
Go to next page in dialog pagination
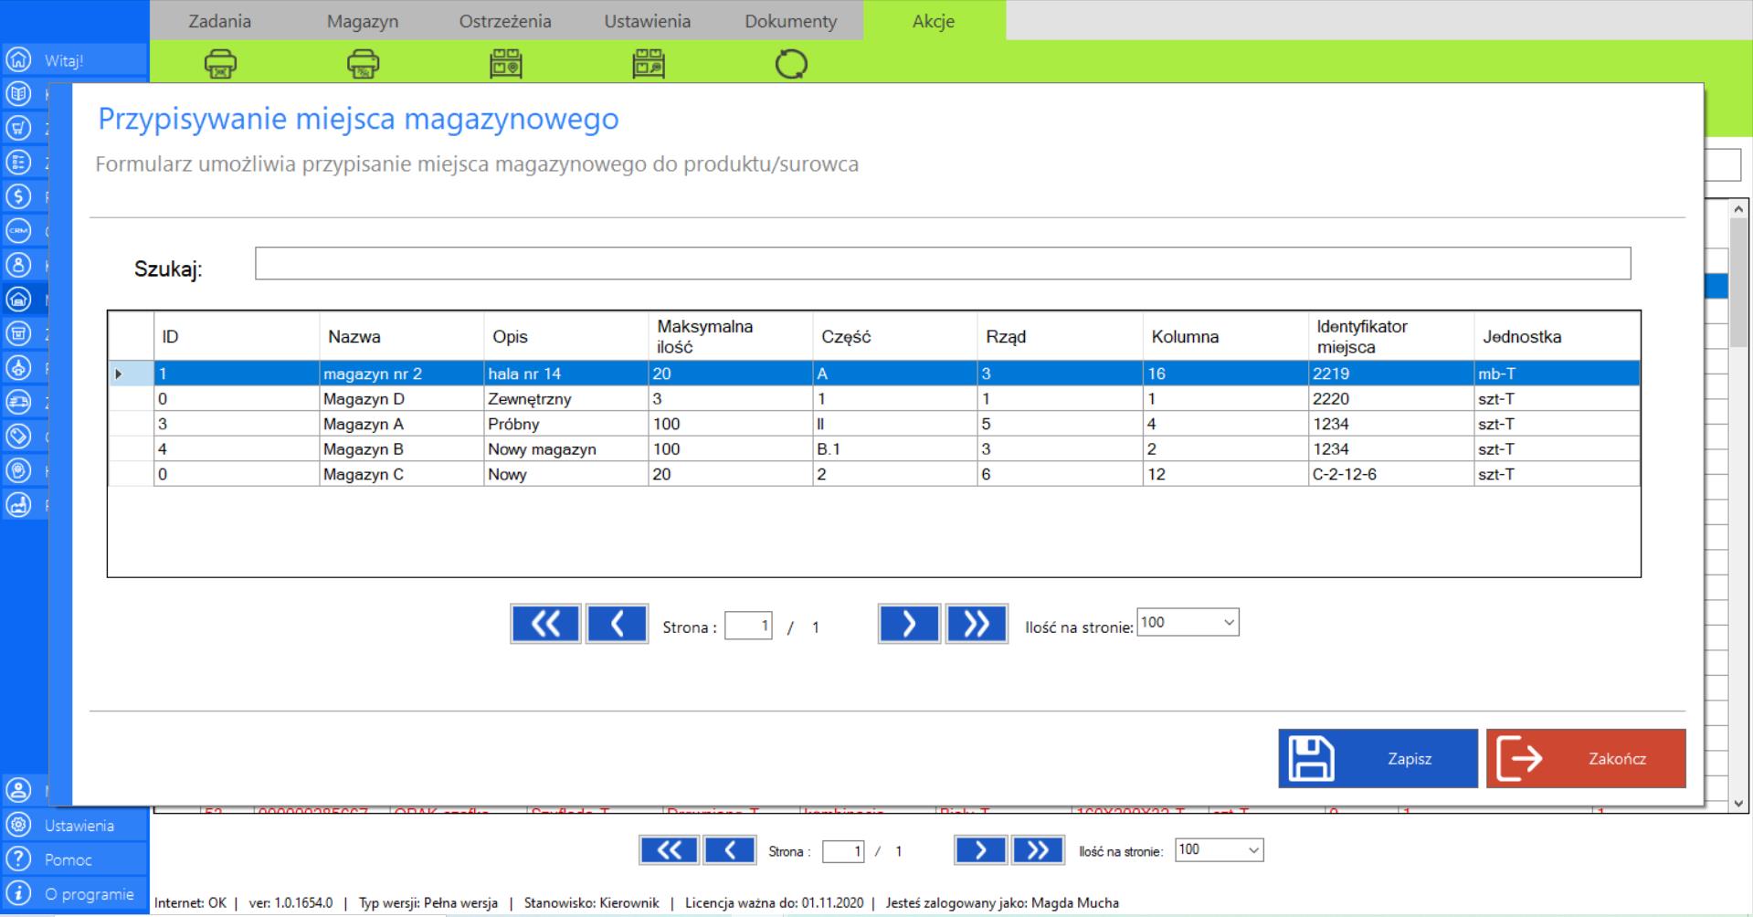pos(908,624)
